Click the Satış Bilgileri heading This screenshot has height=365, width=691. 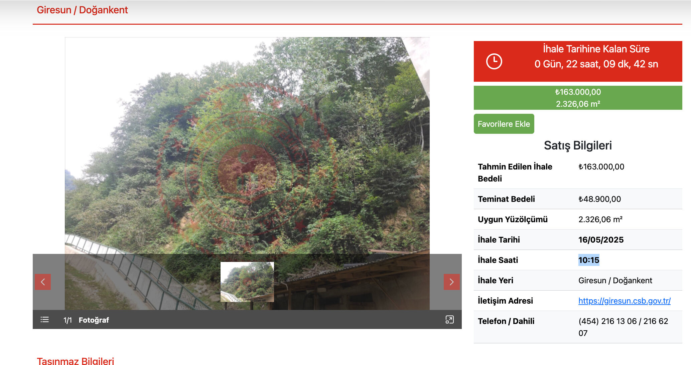click(578, 145)
